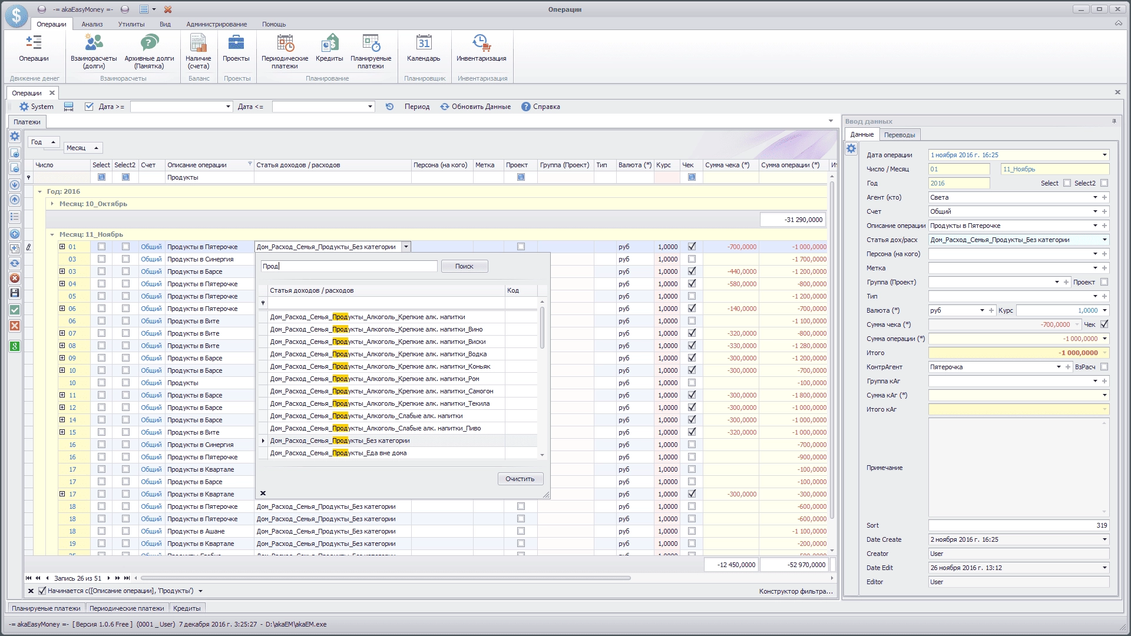Click the sidebar duplicate record icon
Screen dimensions: 1131x636
[x=15, y=249]
